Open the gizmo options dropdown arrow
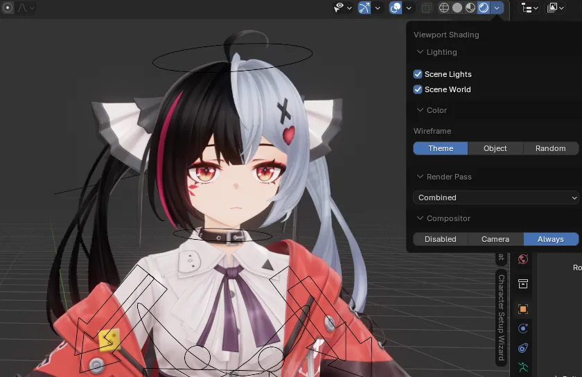Image resolution: width=582 pixels, height=377 pixels. (x=378, y=8)
